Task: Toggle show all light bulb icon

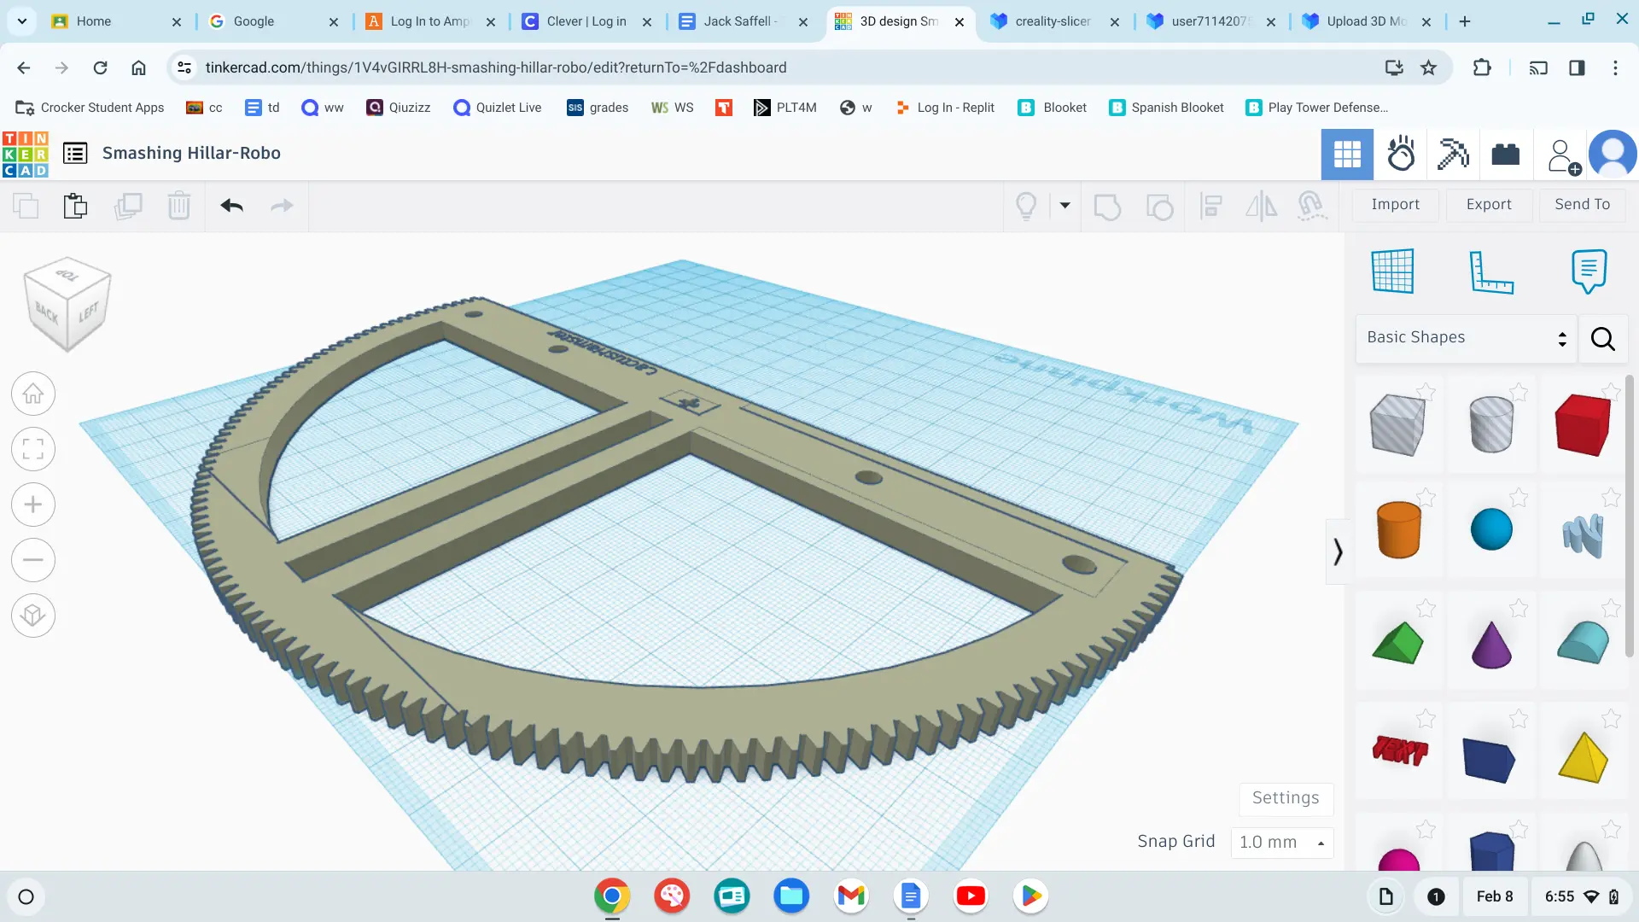Action: pos(1026,206)
